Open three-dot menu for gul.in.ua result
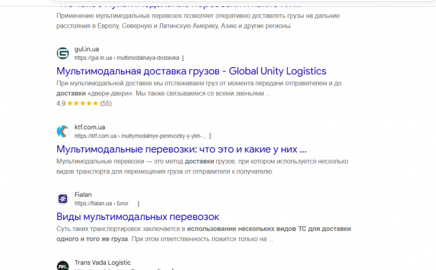Screen dimensions: 436x270 point(183,58)
